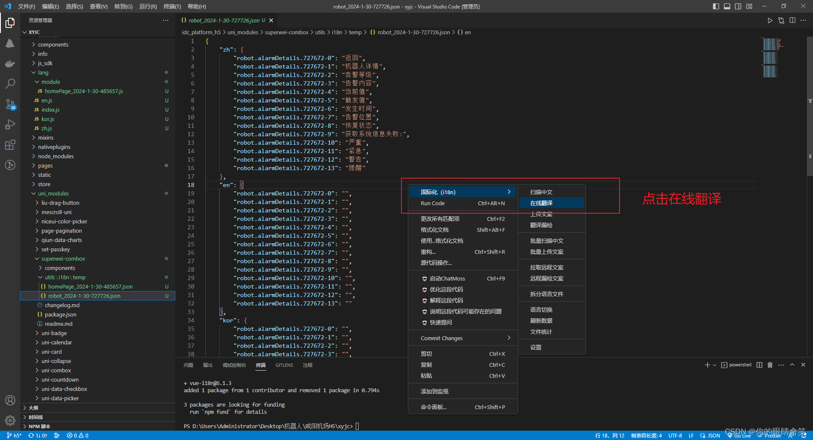Click LF end-of-line status item
Screen dimensions: 813x440
pos(691,435)
